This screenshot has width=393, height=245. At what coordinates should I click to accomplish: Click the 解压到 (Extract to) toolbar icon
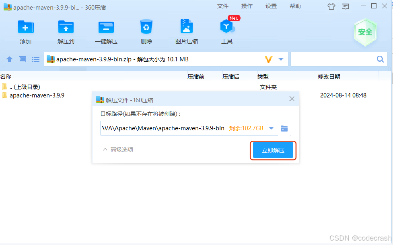(x=66, y=27)
